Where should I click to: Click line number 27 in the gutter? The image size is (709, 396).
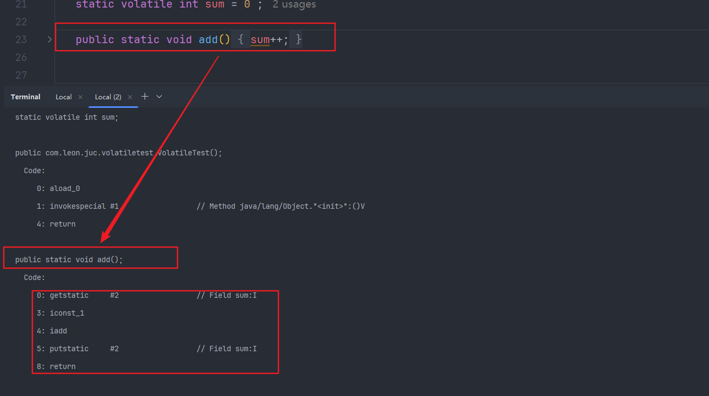coord(21,75)
